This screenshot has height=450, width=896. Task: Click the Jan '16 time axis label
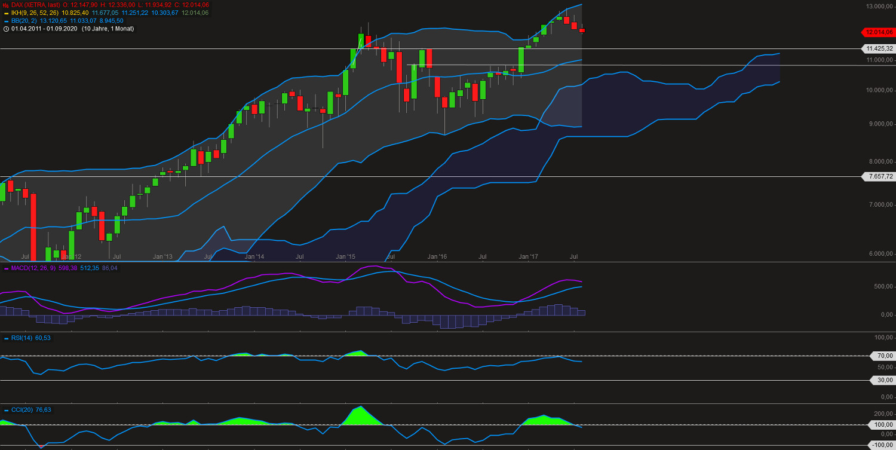pyautogui.click(x=437, y=256)
